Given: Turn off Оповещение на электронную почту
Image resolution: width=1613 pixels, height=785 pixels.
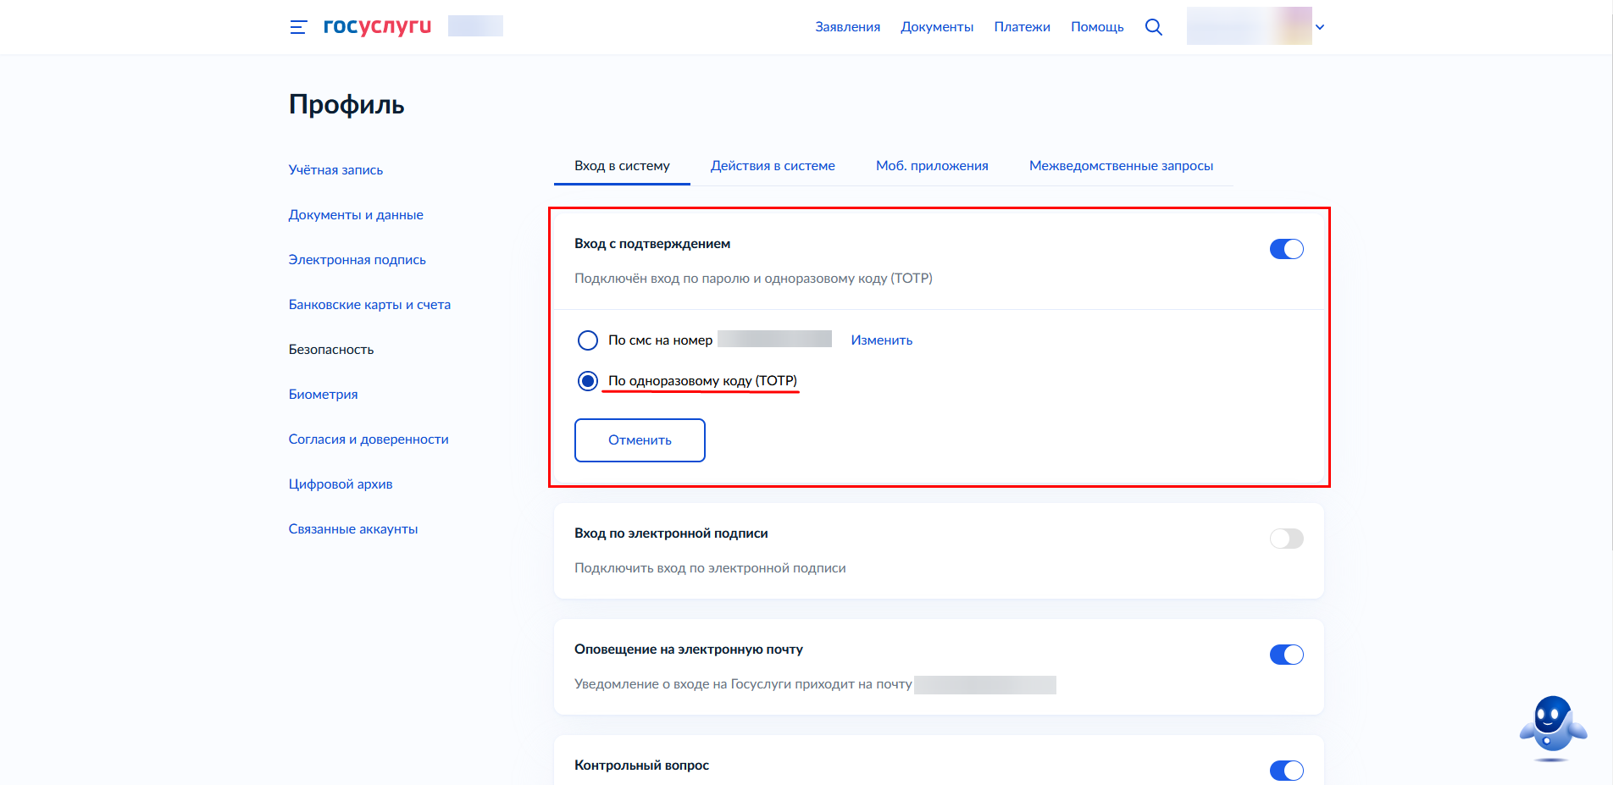Looking at the screenshot, I should [1286, 654].
